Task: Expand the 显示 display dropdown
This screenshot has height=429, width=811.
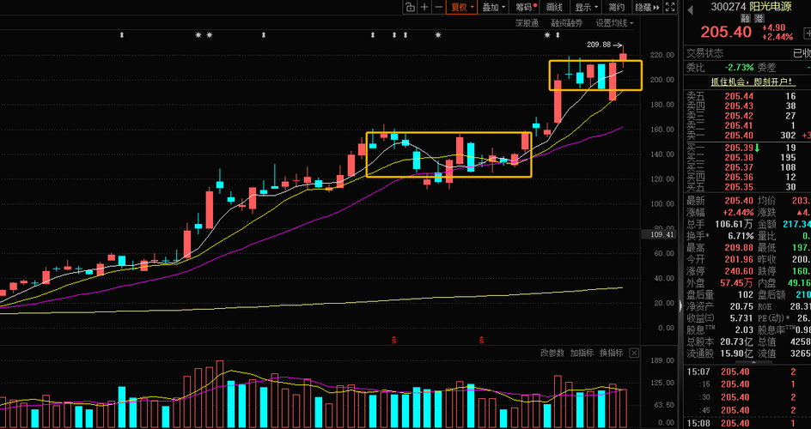Action: click(x=587, y=7)
